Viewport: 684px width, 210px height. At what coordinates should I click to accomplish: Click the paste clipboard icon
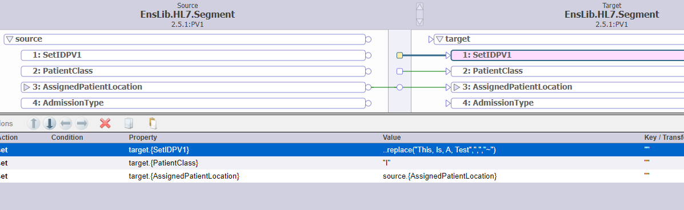[153, 124]
